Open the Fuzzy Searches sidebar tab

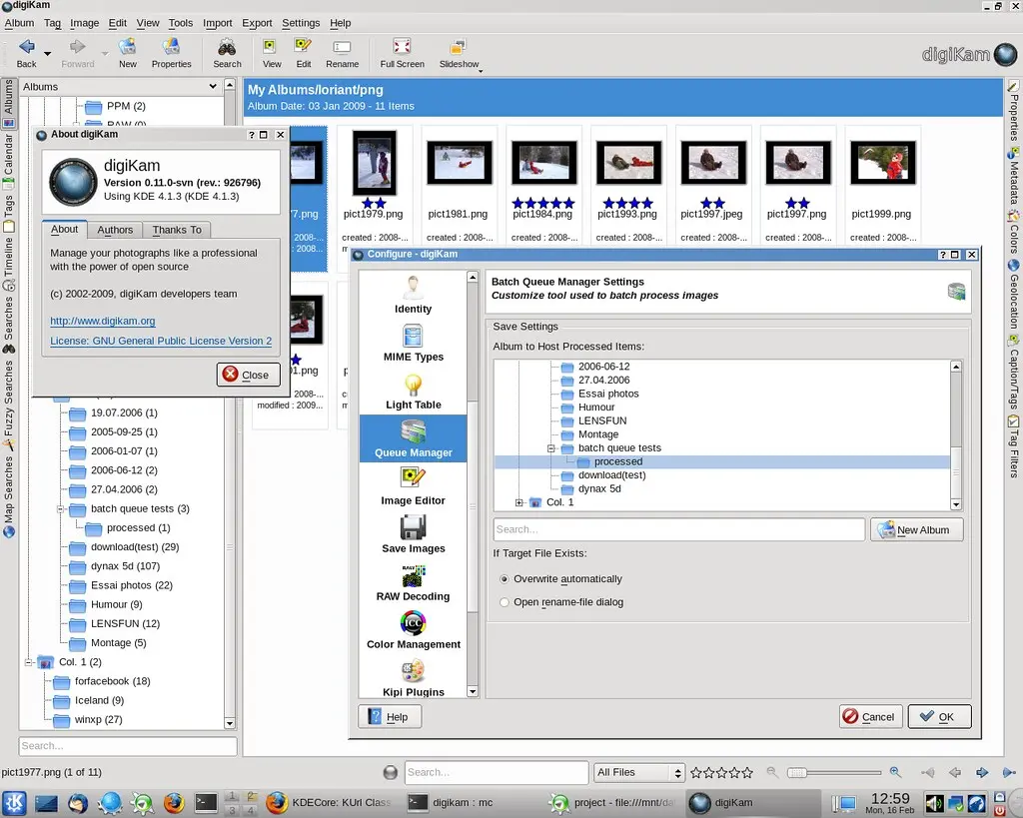tap(8, 405)
